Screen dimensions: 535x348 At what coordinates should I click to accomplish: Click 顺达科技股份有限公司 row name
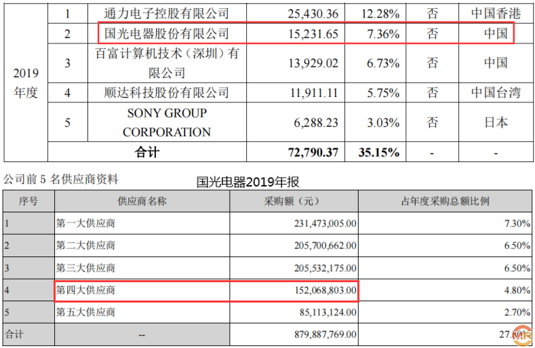coord(167,92)
